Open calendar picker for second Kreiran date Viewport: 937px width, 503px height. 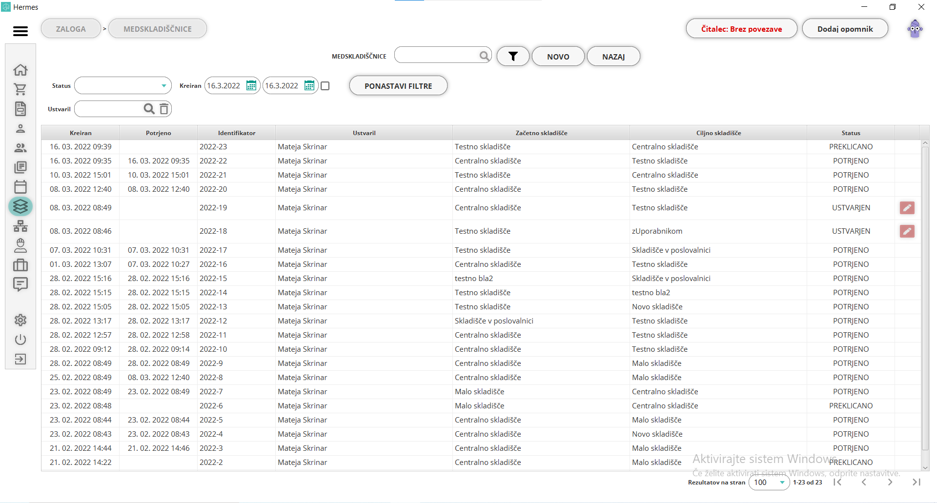click(309, 86)
